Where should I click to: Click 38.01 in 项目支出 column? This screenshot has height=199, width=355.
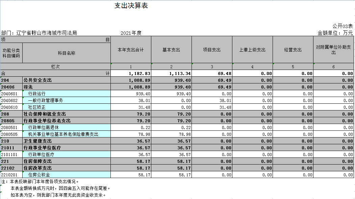[x=212, y=101]
